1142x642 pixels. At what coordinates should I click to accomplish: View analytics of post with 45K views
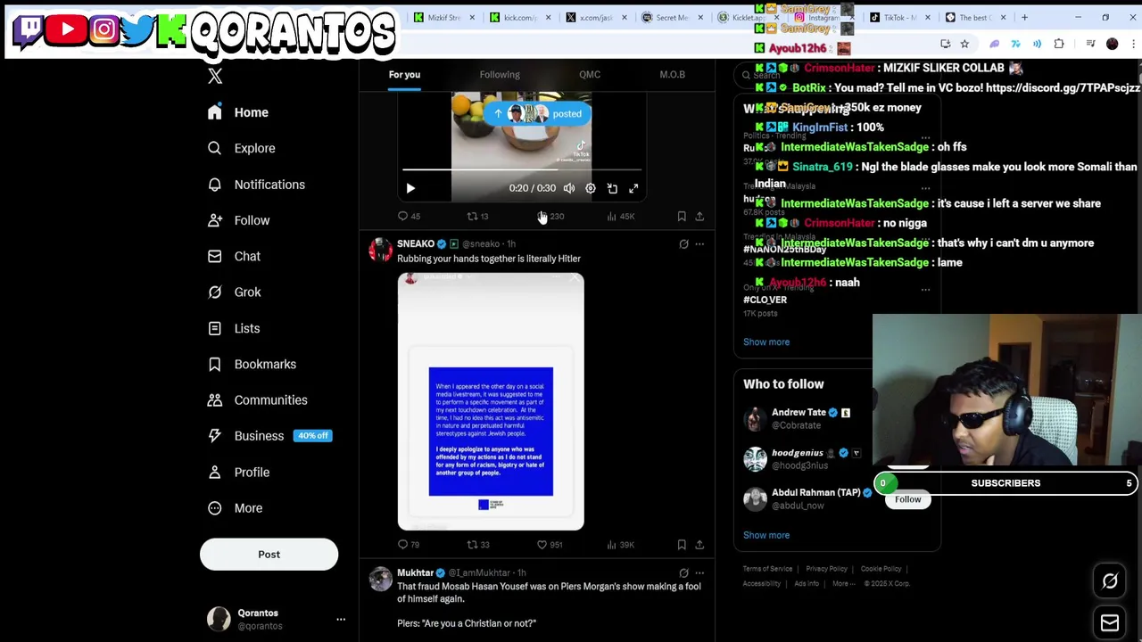tap(620, 217)
